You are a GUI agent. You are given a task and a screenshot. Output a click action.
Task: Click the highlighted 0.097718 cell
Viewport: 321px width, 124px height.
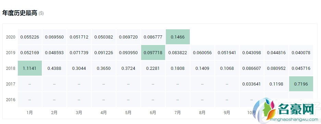pyautogui.click(x=153, y=52)
